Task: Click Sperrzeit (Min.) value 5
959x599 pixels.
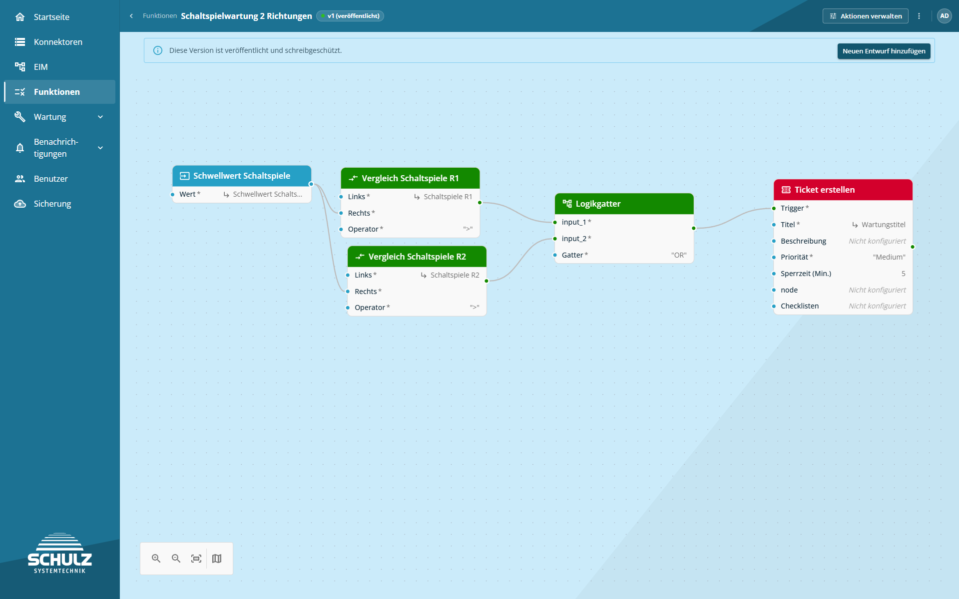Action: [x=903, y=274]
